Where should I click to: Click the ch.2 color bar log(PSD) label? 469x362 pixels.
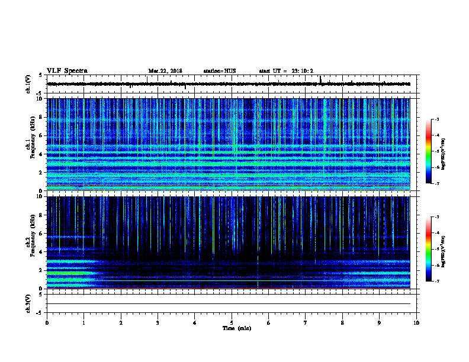click(x=444, y=251)
